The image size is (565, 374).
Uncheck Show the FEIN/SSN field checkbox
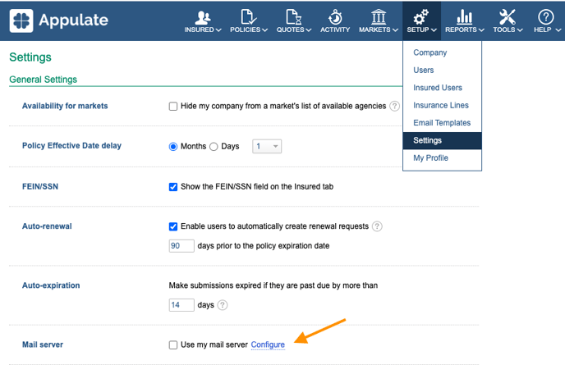click(173, 187)
